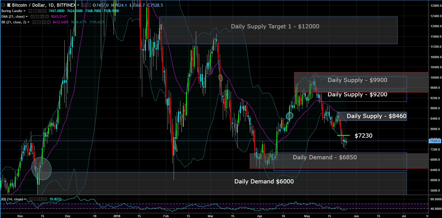Click the 'Nov' date axis label
Image resolution: width=442 pixels, height=218 pixels.
20,216
